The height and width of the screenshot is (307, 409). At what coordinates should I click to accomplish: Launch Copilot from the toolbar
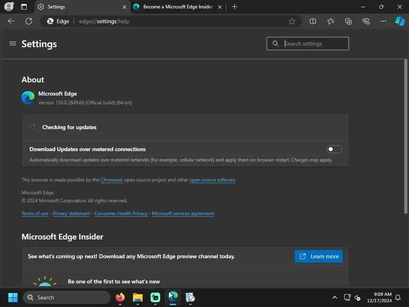tap(400, 22)
